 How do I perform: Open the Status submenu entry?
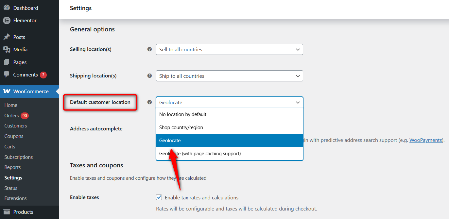tap(10, 188)
